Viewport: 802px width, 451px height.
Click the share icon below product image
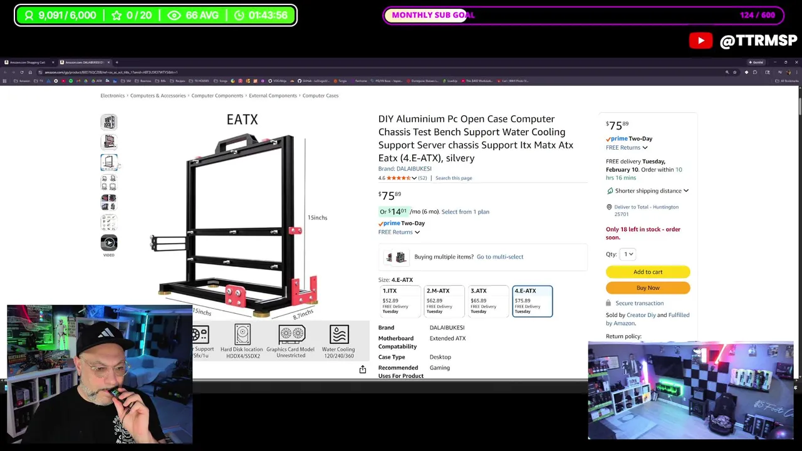click(362, 370)
